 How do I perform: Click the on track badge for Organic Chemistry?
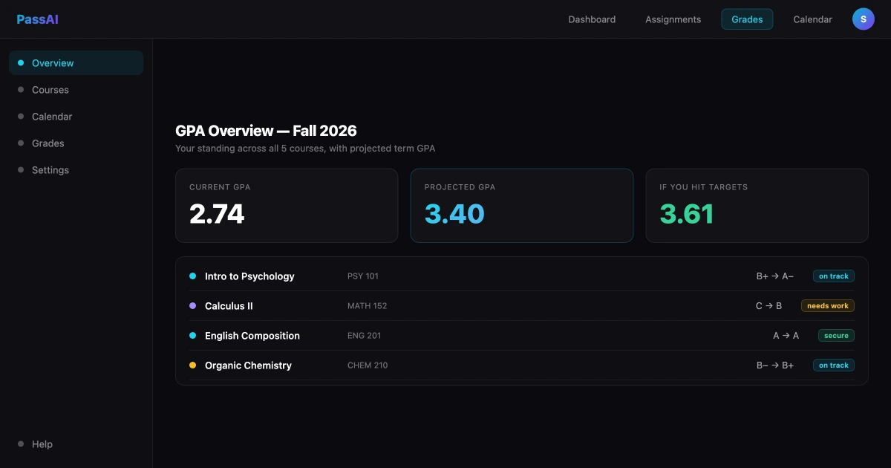pos(834,365)
